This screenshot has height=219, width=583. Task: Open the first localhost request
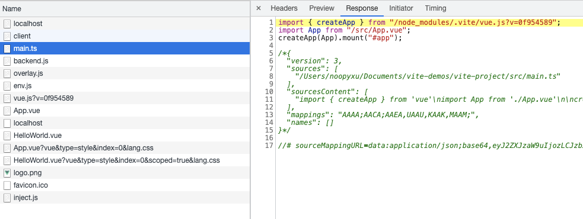coord(125,24)
